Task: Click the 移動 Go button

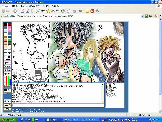Action: [x=149, y=16]
